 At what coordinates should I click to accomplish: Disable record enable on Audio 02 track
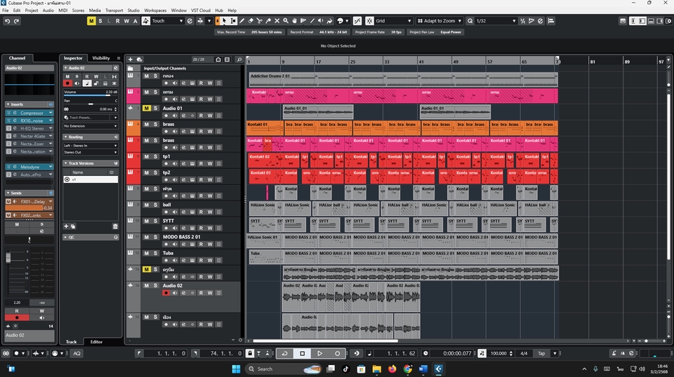tap(166, 293)
